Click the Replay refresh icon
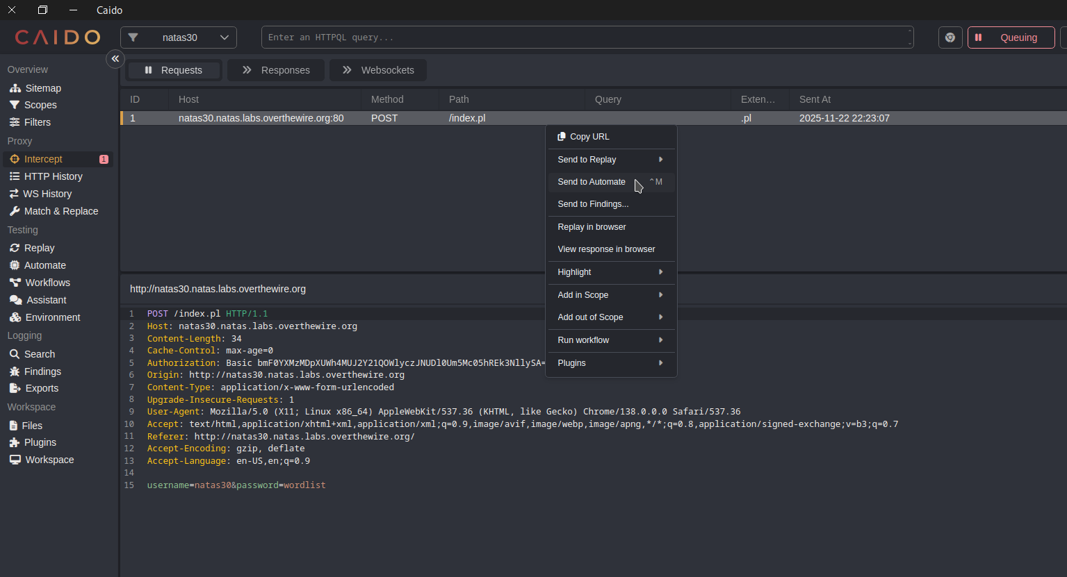This screenshot has width=1067, height=577. coord(15,248)
